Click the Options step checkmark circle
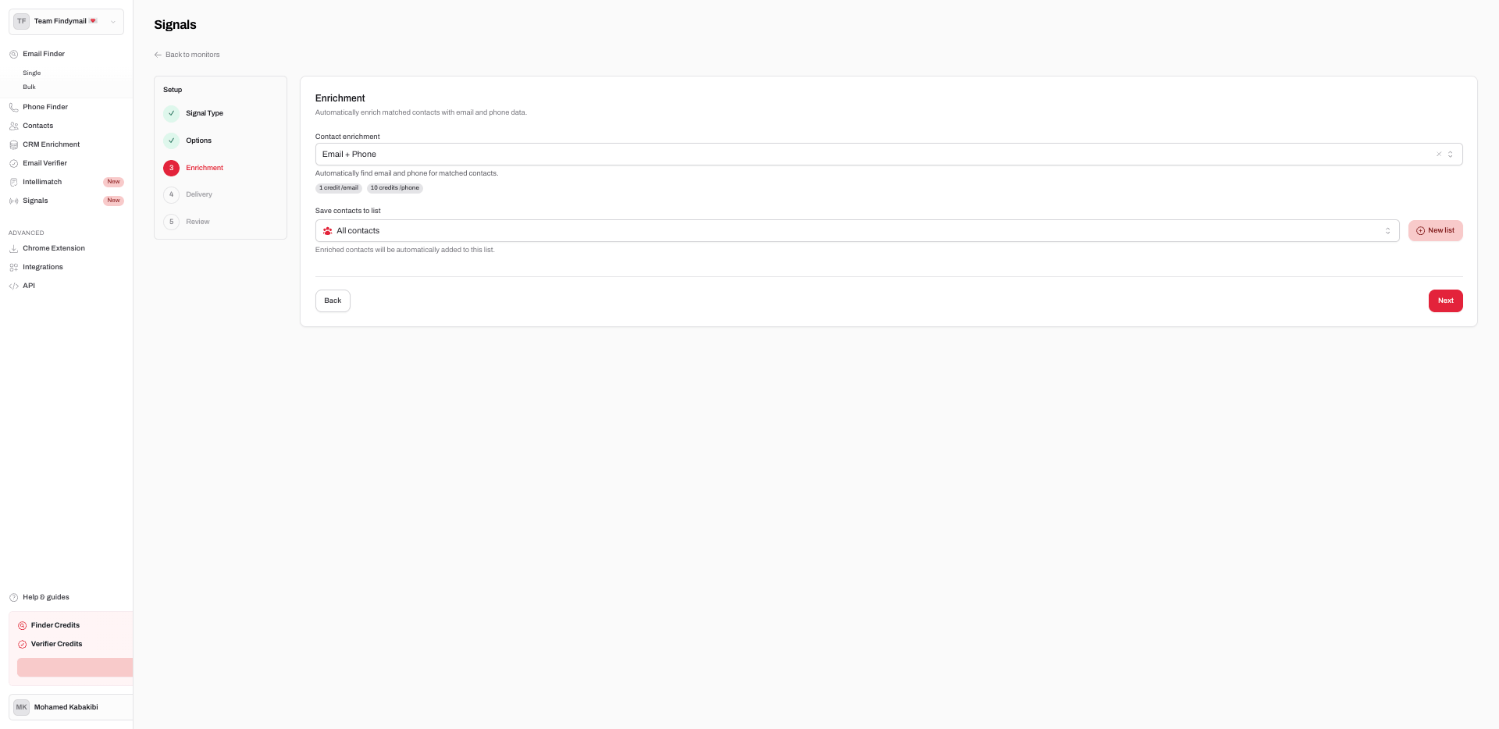Screen dimensions: 1499x729 (171, 140)
